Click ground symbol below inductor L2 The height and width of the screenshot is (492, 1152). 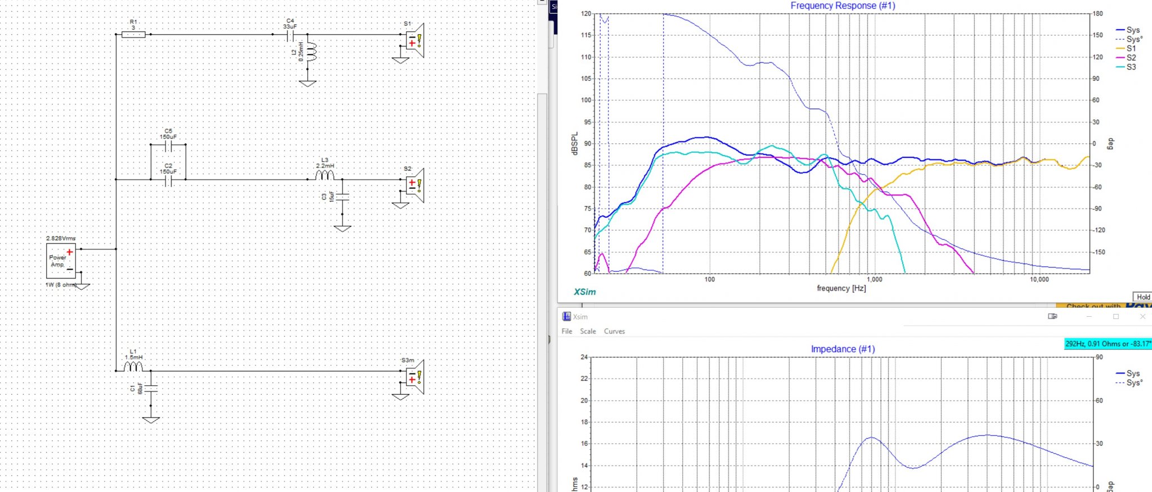(x=308, y=83)
